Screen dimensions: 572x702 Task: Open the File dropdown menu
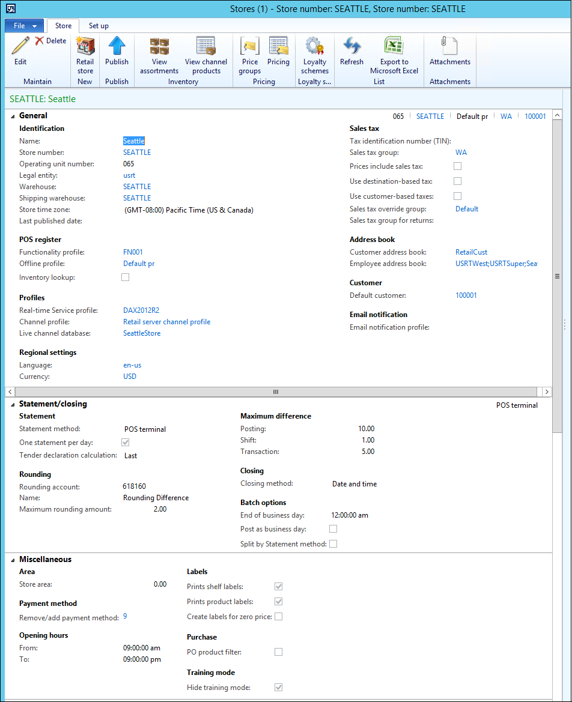[25, 26]
